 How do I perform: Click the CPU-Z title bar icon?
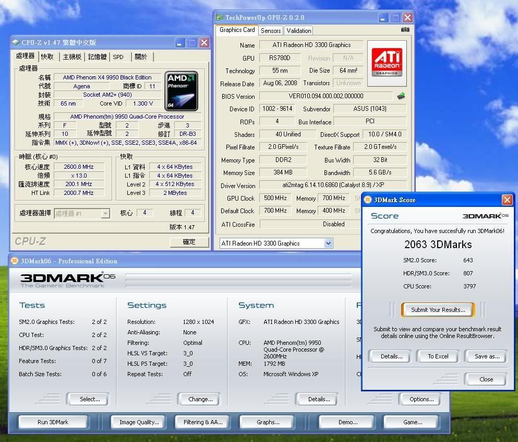coord(16,42)
